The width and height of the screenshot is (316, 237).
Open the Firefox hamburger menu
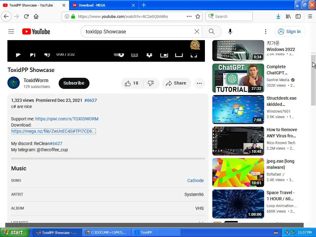coord(310,16)
